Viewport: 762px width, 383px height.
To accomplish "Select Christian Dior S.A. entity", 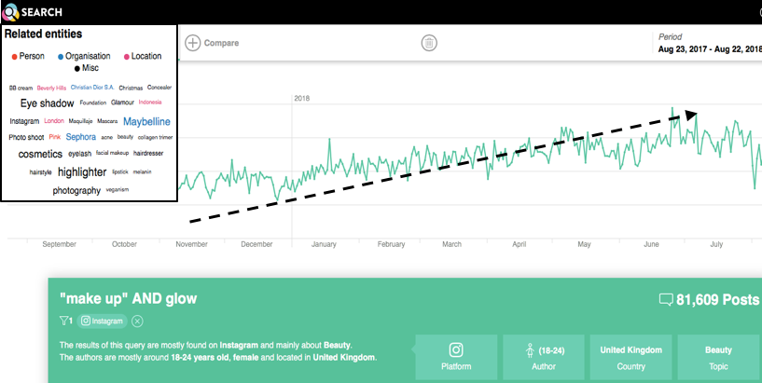I will (x=92, y=88).
